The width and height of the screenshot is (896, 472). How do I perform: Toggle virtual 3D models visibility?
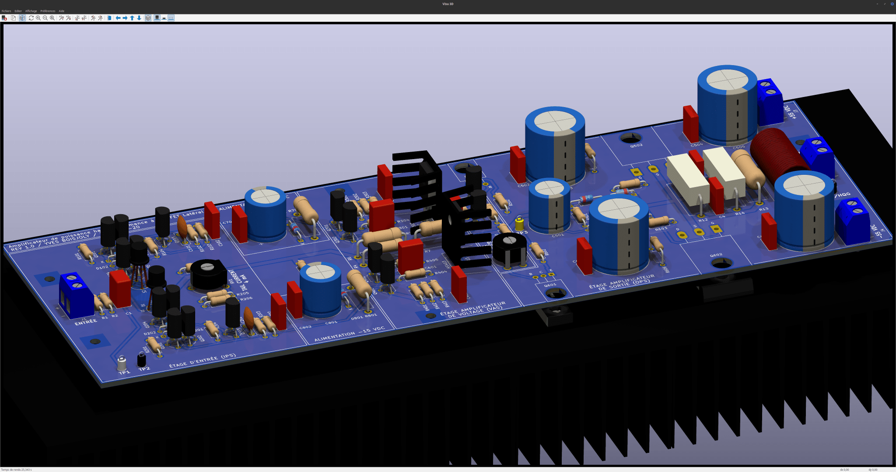pos(171,18)
